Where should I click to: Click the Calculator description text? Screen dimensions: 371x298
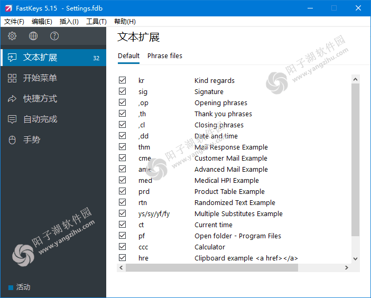pos(210,247)
